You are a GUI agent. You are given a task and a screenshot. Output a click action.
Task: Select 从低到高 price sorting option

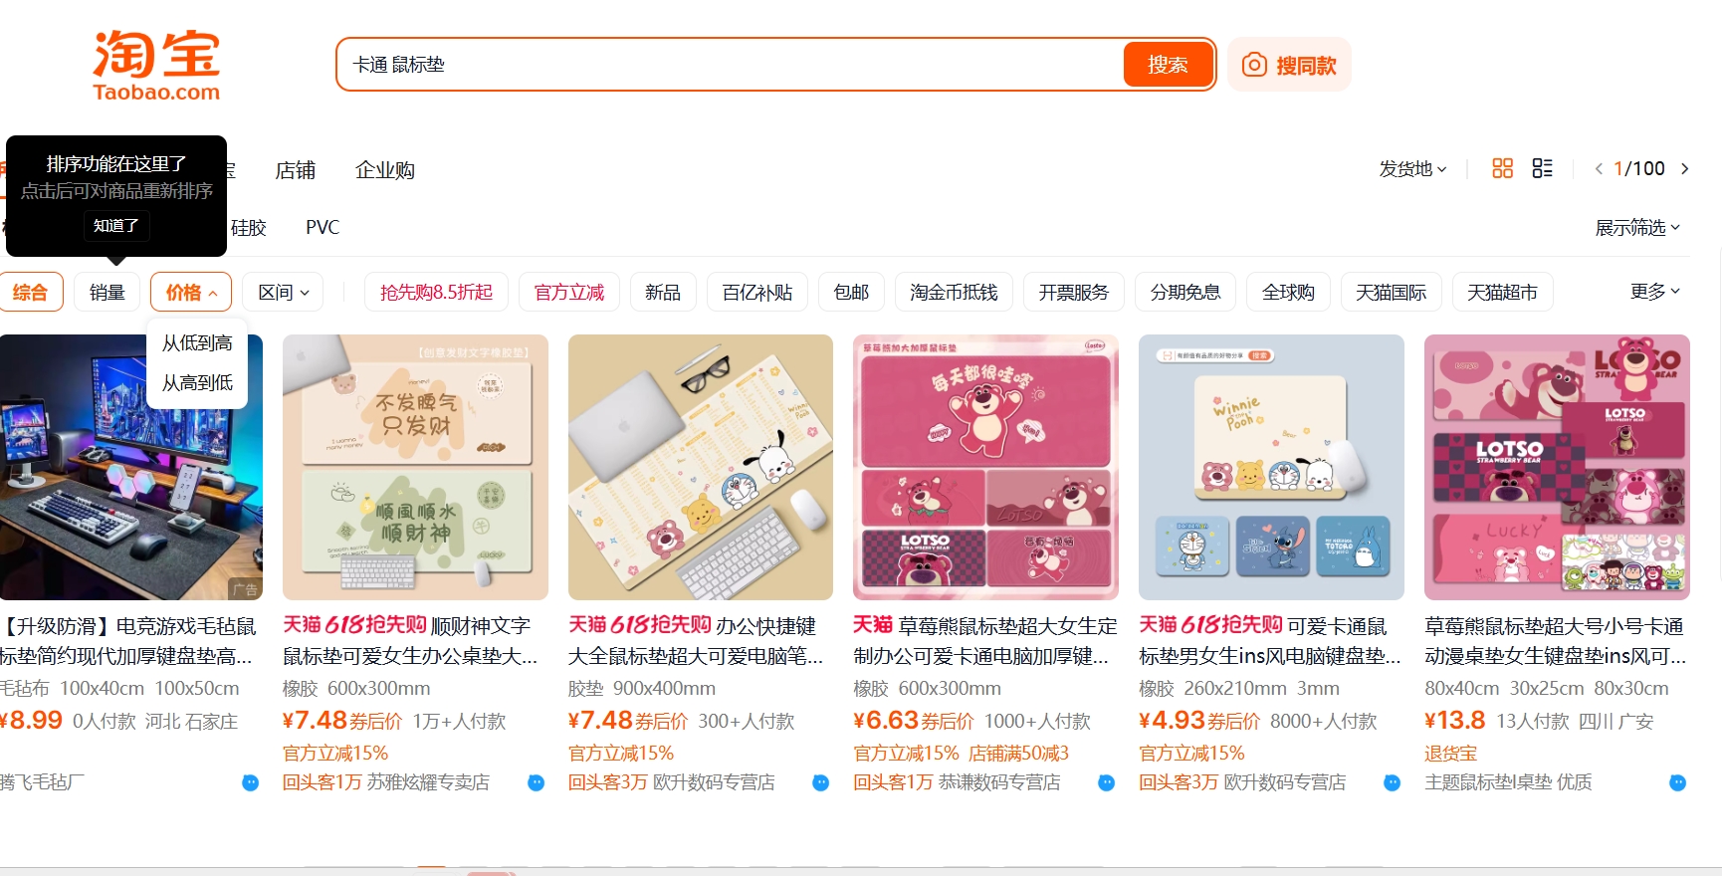(197, 343)
